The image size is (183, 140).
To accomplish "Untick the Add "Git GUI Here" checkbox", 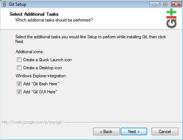I will (x=19, y=92).
